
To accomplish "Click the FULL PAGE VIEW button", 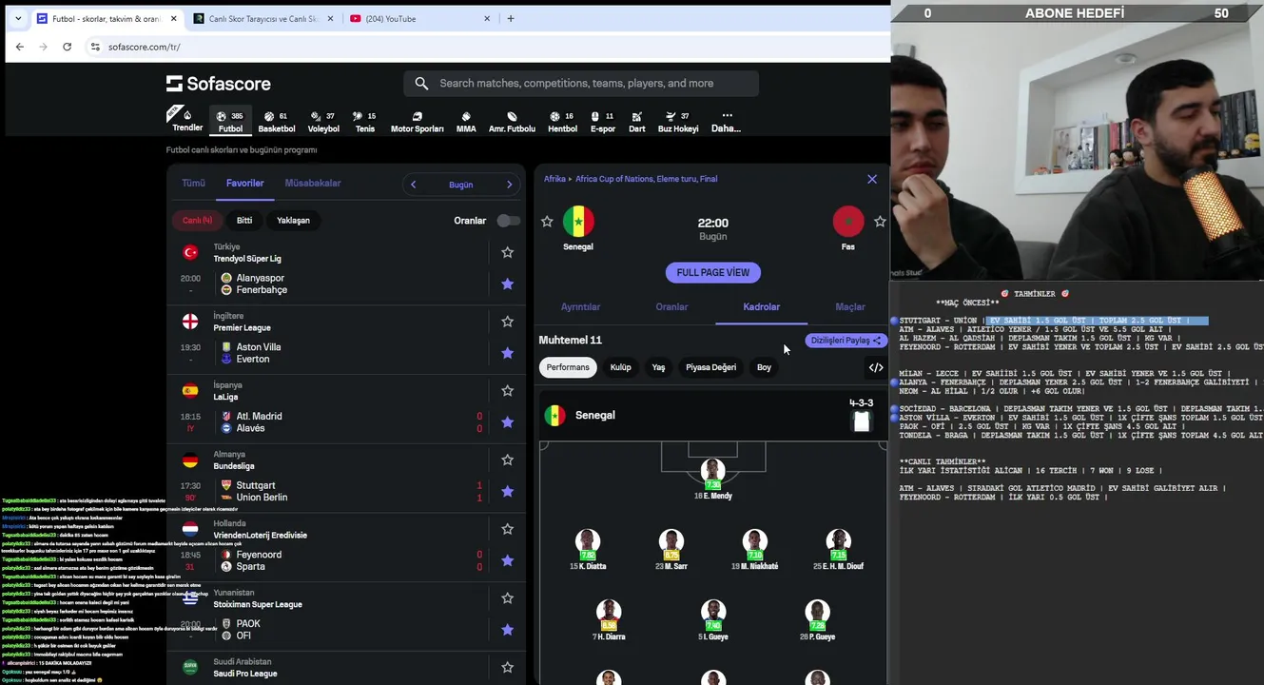I will 713,272.
